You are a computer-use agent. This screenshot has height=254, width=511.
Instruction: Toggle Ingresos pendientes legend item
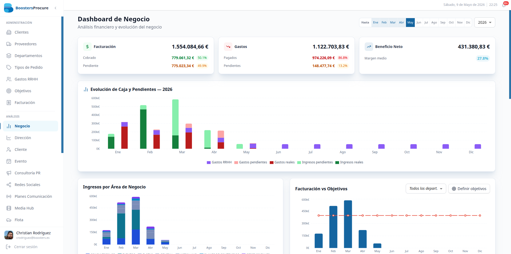tap(315, 162)
